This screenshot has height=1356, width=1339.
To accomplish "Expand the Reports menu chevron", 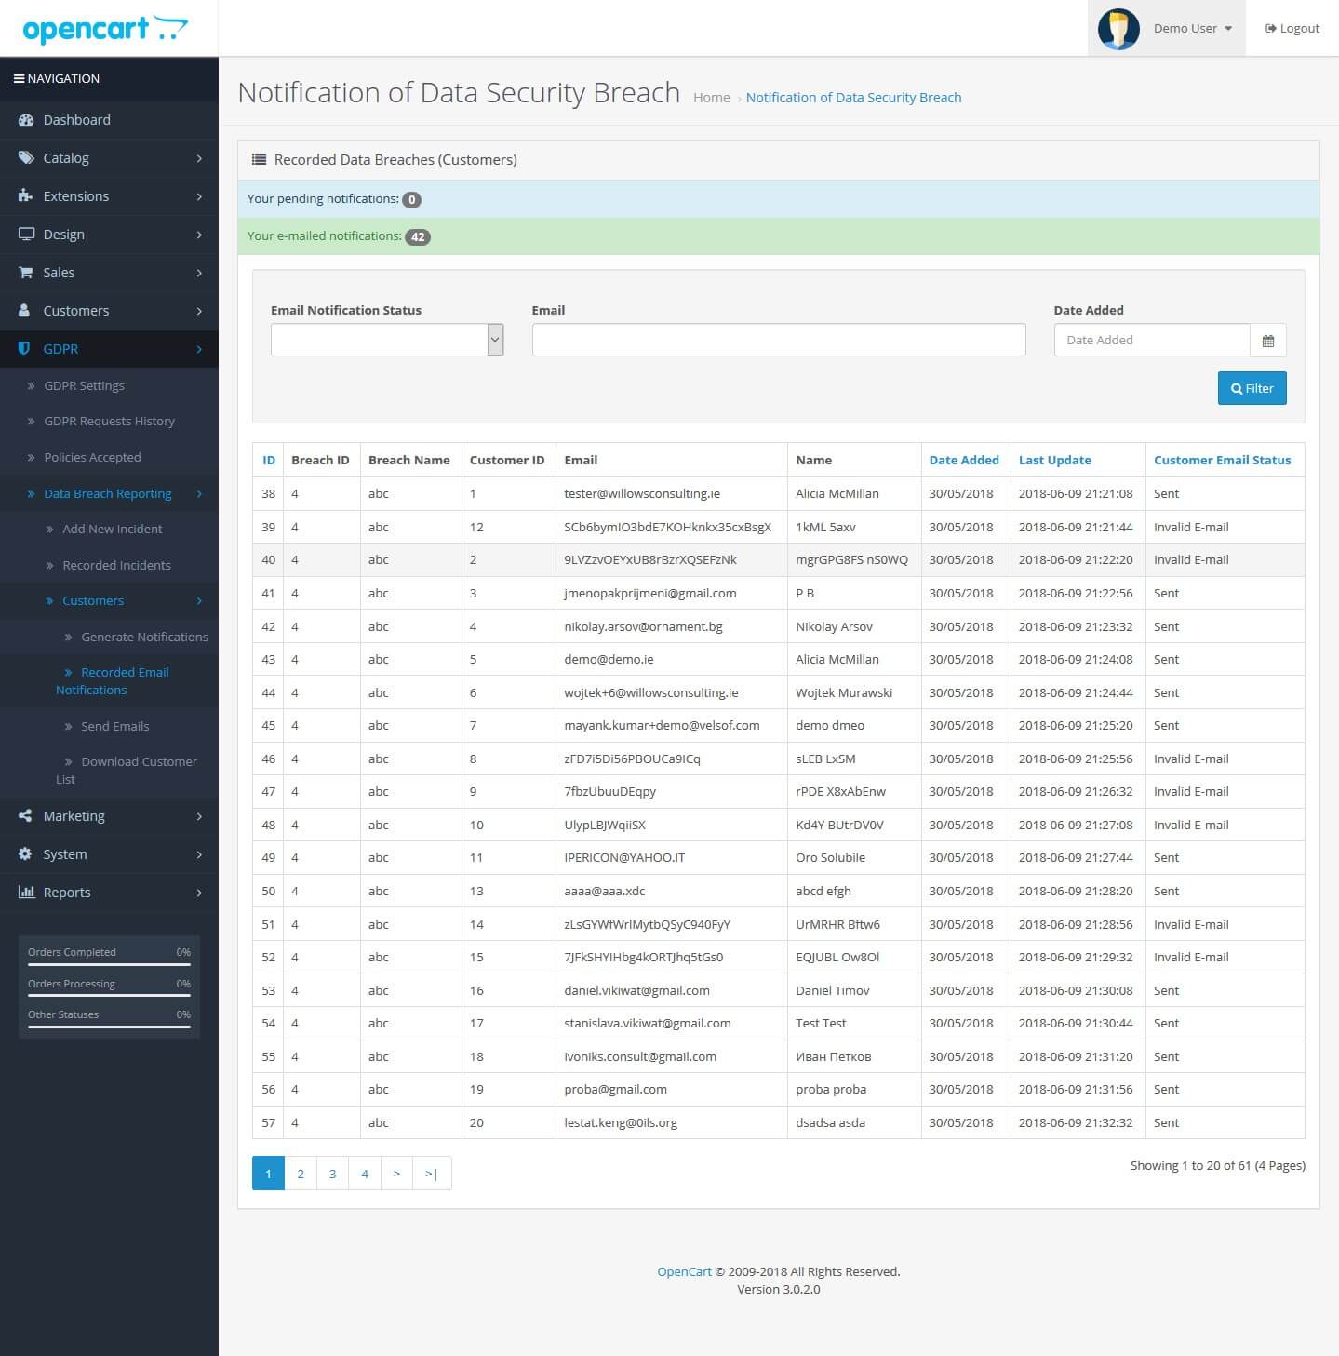I will (199, 893).
